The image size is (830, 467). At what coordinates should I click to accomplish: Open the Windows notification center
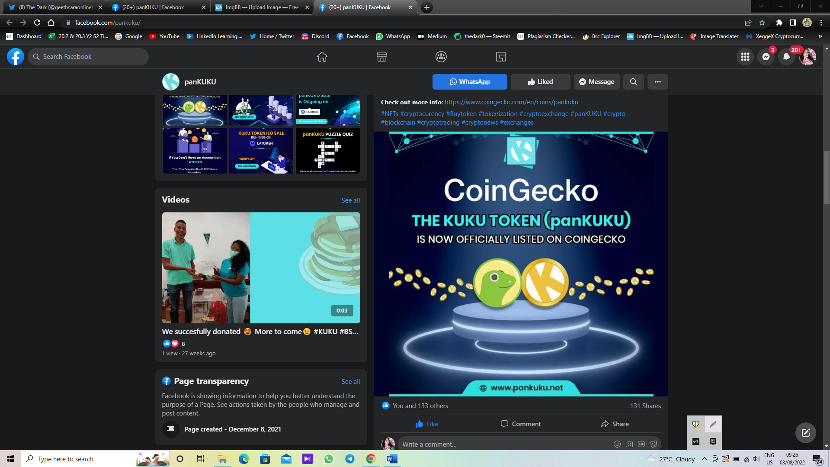click(x=817, y=459)
